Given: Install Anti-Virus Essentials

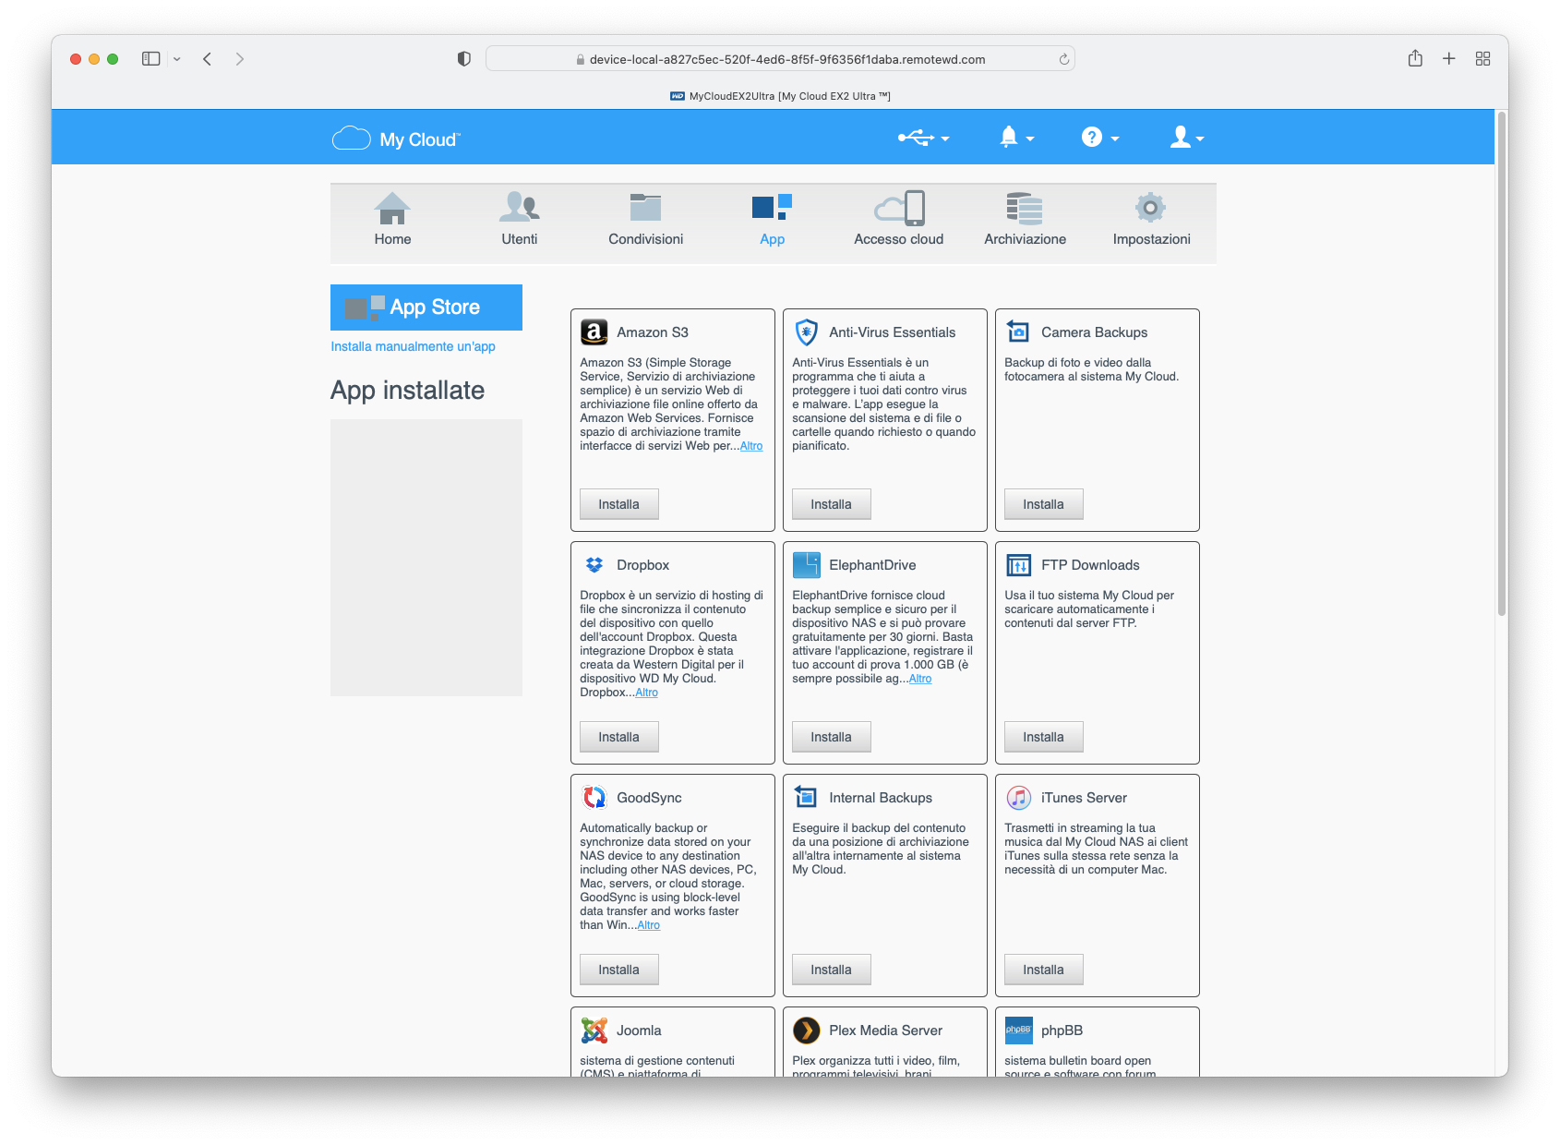Looking at the screenshot, I should pos(831,504).
